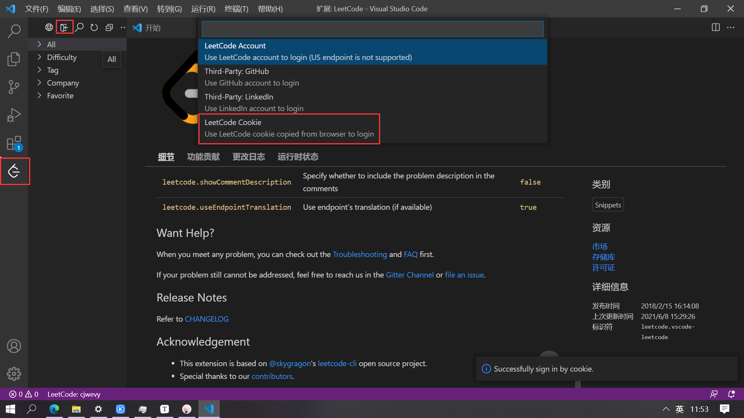Open Microsoft Edge from taskbar
744x418 pixels.
click(x=54, y=409)
